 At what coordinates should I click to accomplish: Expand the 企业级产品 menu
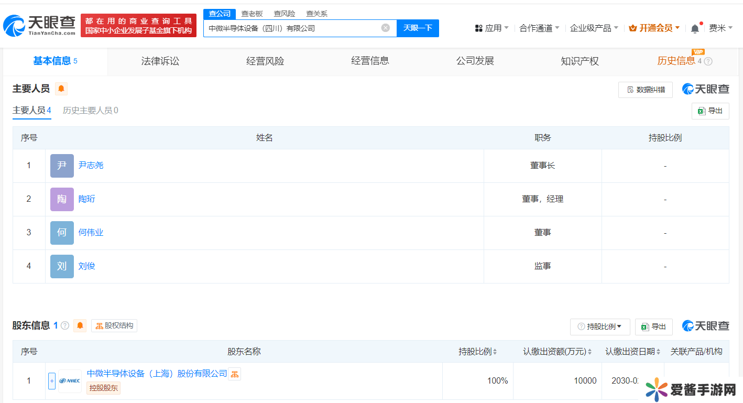point(594,28)
